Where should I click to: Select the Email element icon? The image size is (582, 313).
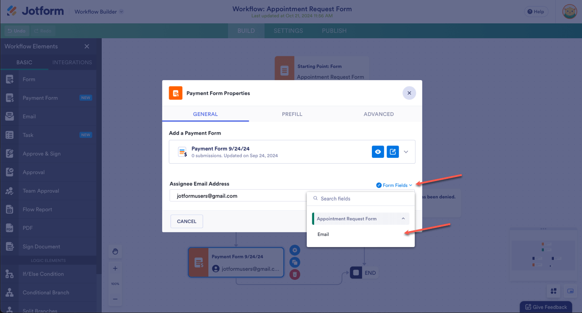pos(10,116)
